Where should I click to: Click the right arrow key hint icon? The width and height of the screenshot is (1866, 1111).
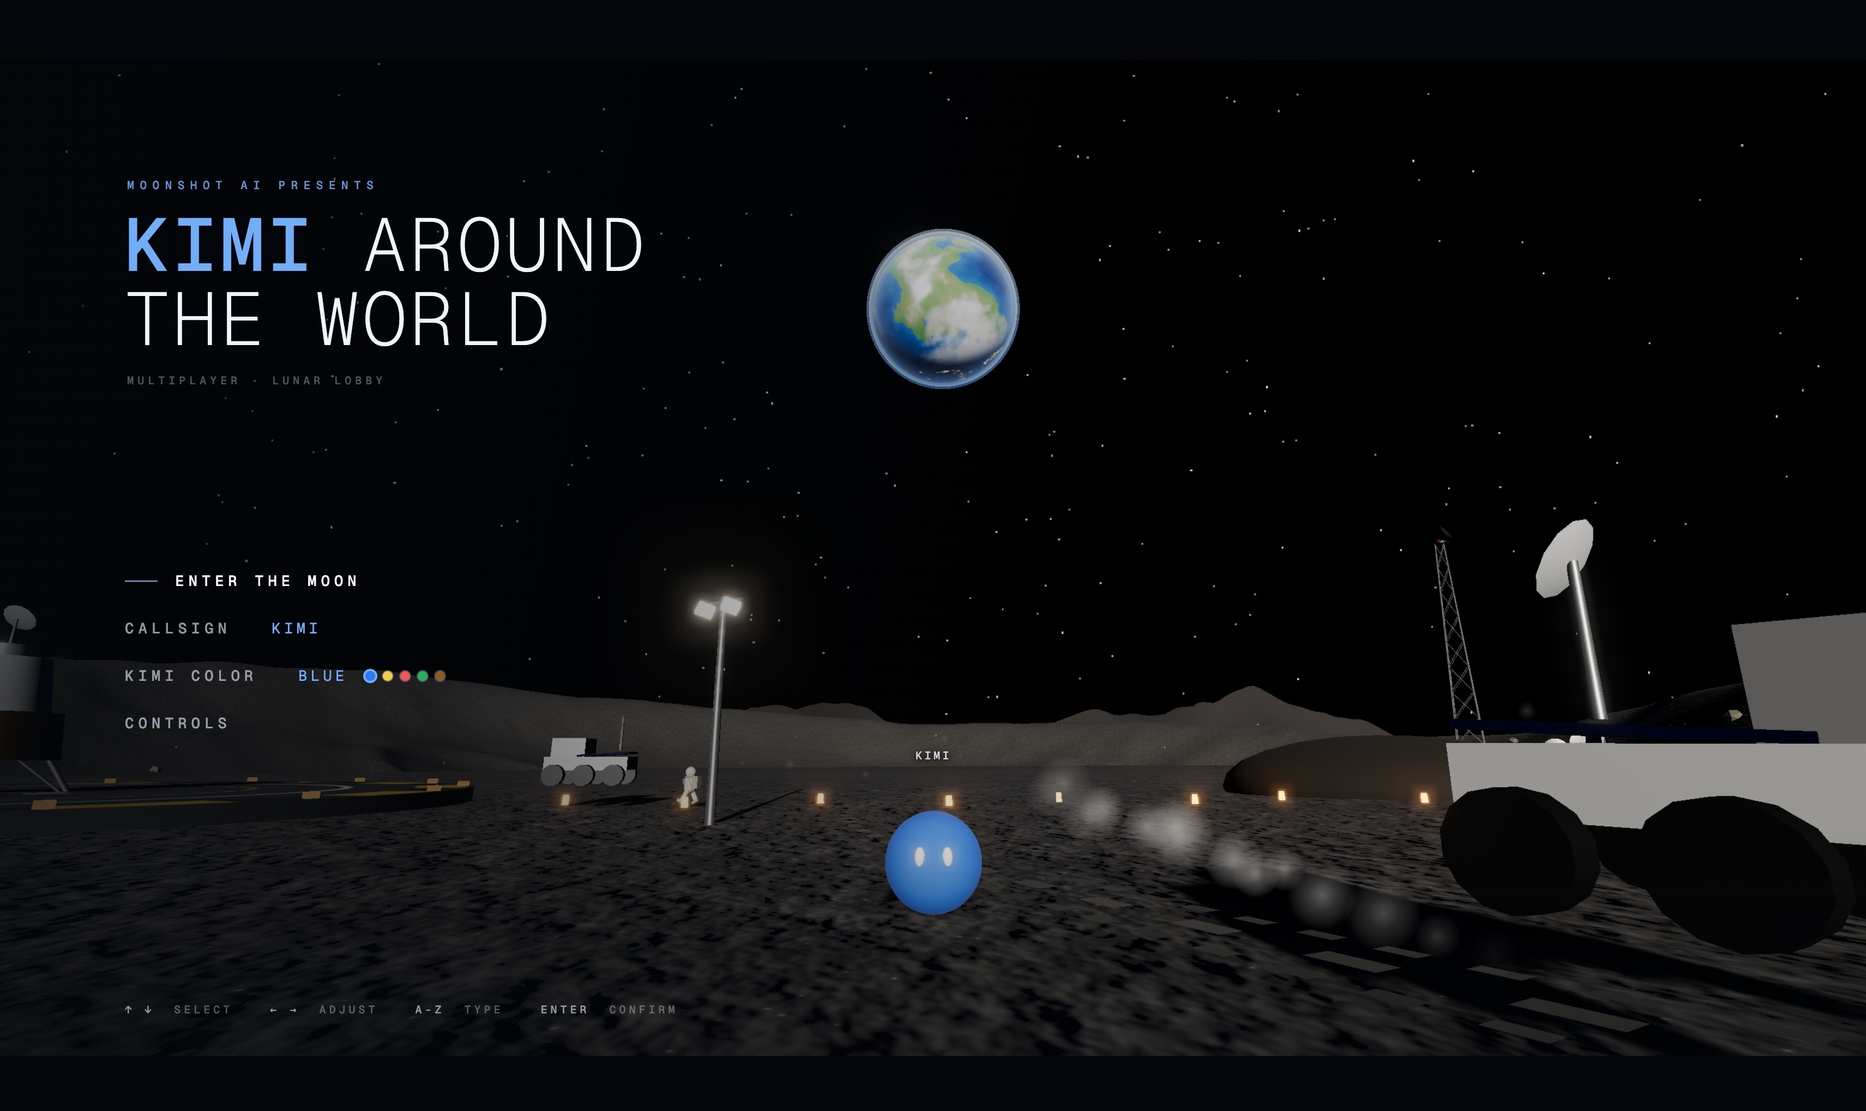[293, 1010]
